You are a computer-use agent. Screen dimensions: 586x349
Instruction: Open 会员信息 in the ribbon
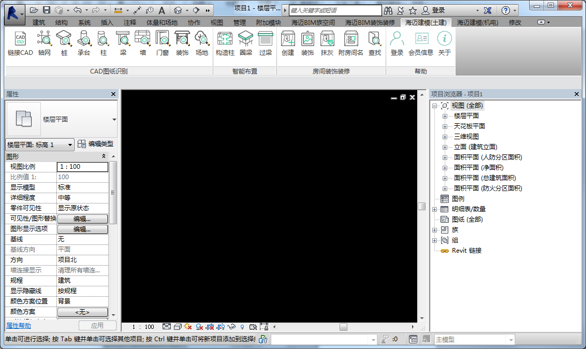pyautogui.click(x=421, y=43)
